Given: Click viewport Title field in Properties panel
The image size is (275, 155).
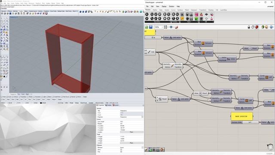Looking at the screenshot, I should click(131, 111).
